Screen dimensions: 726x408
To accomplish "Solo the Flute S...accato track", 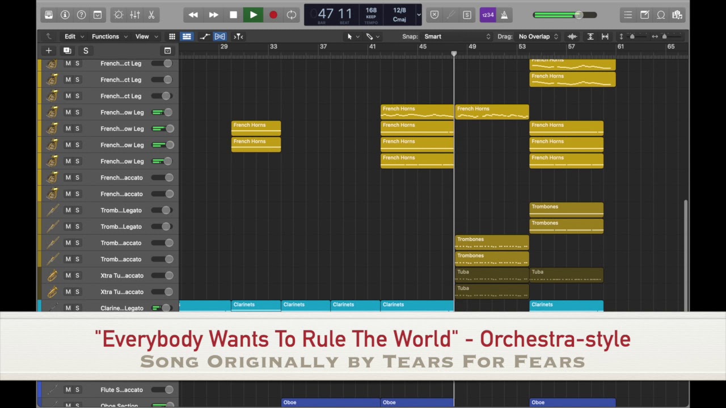I will click(77, 389).
